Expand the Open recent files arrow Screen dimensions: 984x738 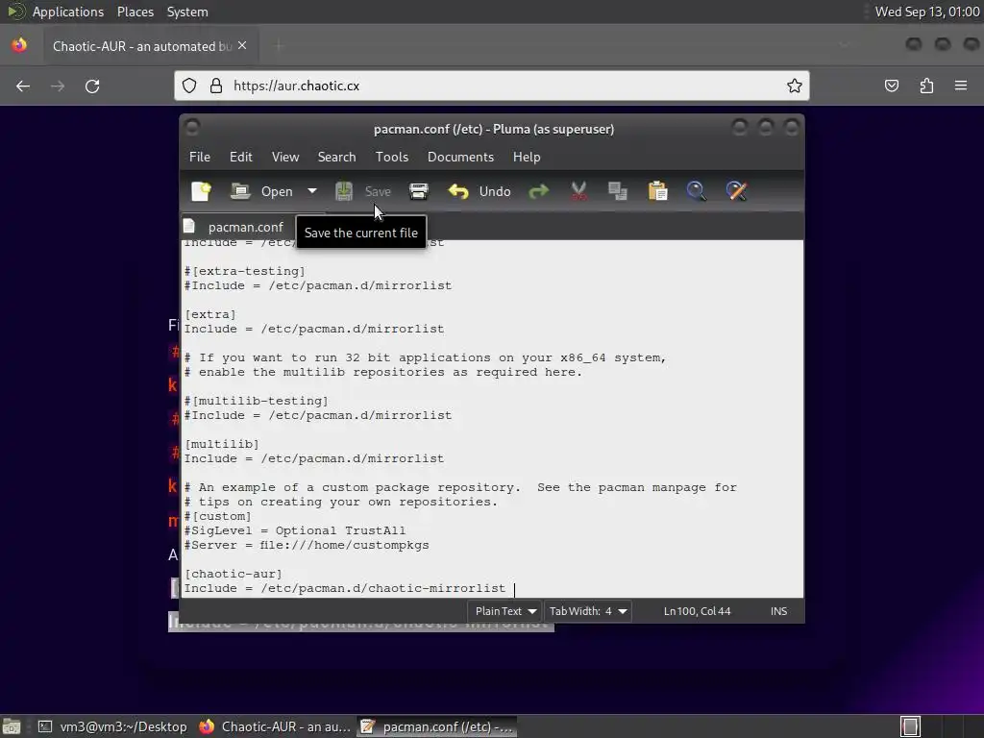[312, 191]
